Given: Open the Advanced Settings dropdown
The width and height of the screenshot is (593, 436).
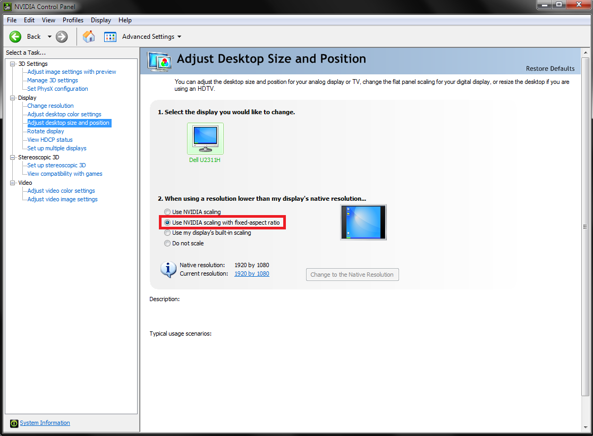Looking at the screenshot, I should tap(179, 37).
